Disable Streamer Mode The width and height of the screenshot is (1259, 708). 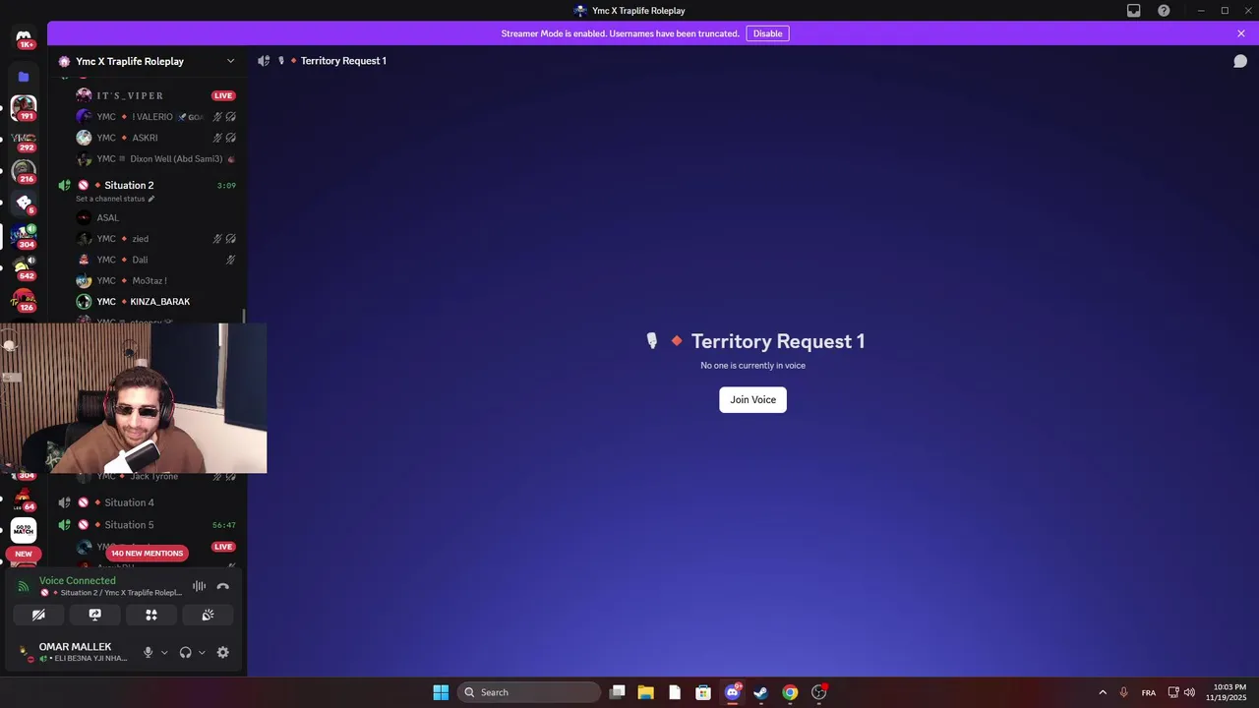tap(767, 33)
